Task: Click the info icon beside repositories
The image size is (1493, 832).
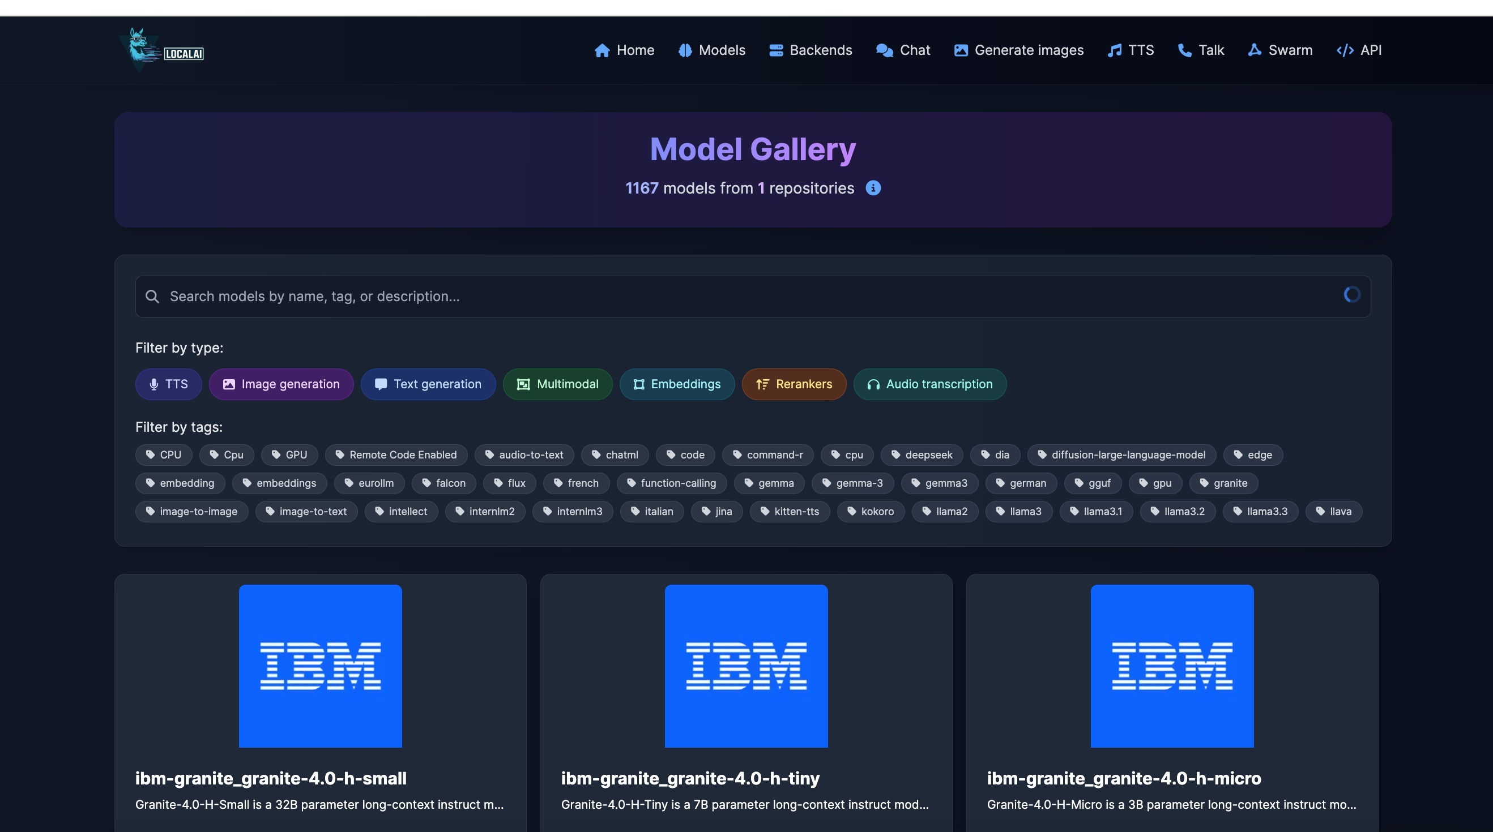Action: [873, 188]
